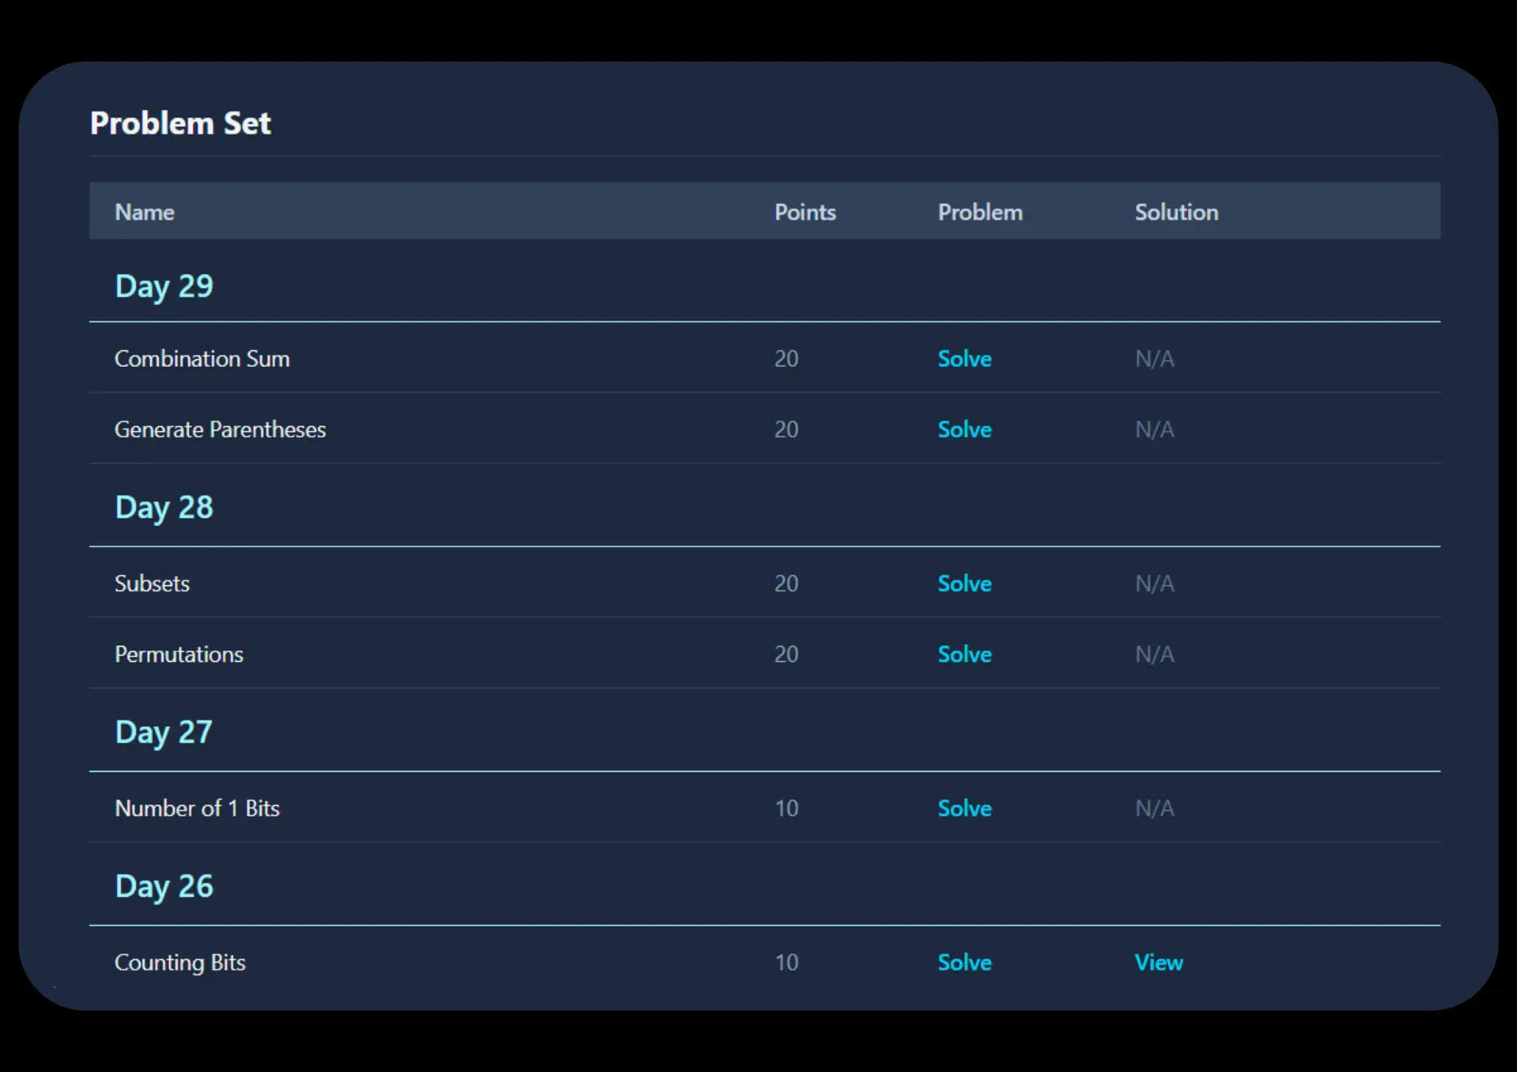Select the Day 26 section heading
The width and height of the screenshot is (1517, 1072).
tap(164, 887)
